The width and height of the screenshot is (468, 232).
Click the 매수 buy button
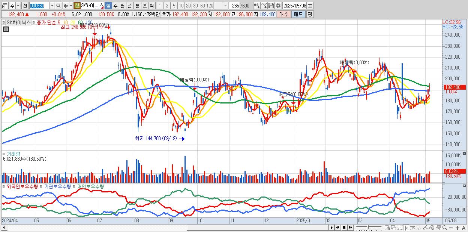(x=283, y=14)
